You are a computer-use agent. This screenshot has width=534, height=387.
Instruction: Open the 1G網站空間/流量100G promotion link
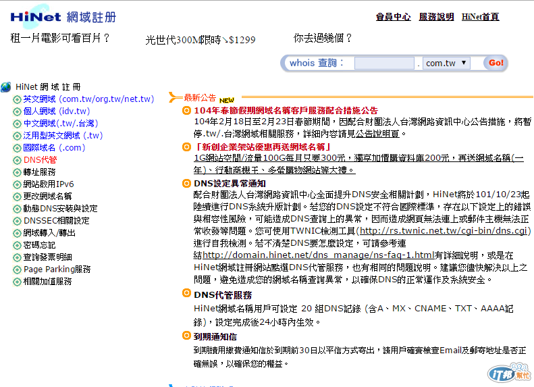coord(358,164)
